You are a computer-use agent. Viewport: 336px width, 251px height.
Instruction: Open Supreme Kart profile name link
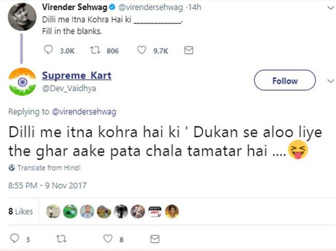point(77,75)
